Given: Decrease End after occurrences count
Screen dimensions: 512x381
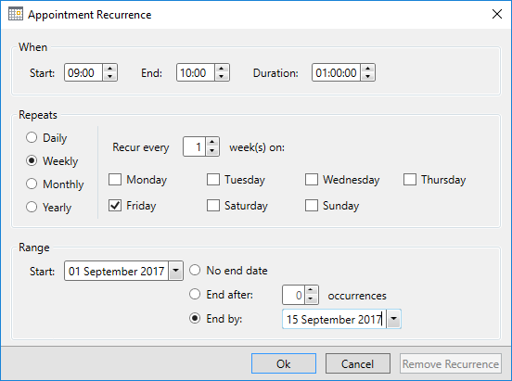Looking at the screenshot, I should [311, 298].
